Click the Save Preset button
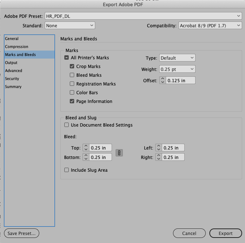This screenshot has width=245, height=243. 21,233
